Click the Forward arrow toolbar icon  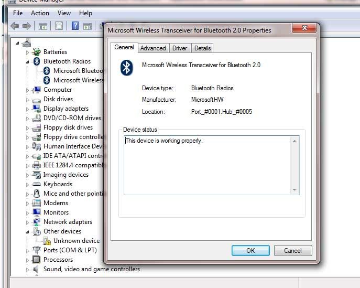(x=27, y=26)
